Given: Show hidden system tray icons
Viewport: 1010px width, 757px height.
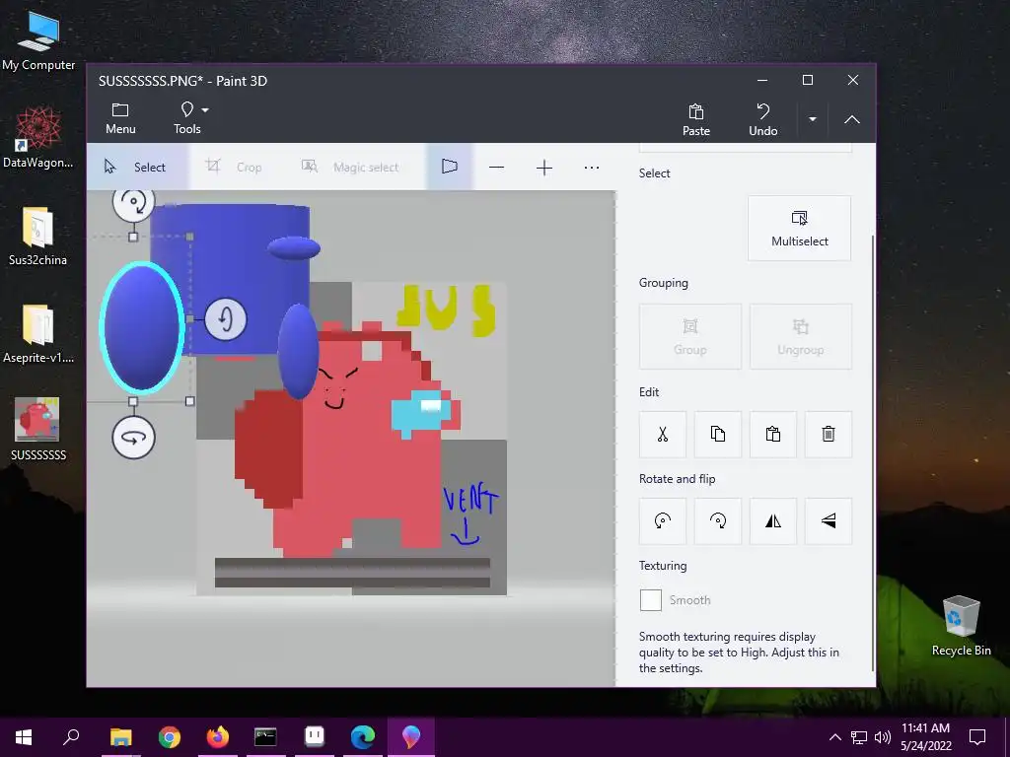Looking at the screenshot, I should click(x=834, y=737).
